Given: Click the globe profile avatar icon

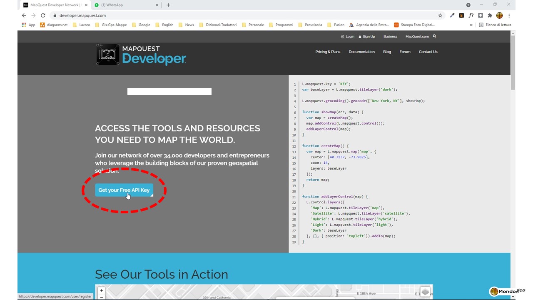Looking at the screenshot, I should point(499,15).
